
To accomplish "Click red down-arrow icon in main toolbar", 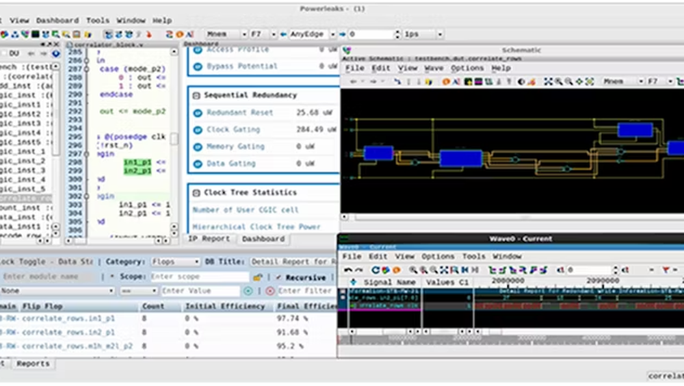I will point(149,34).
